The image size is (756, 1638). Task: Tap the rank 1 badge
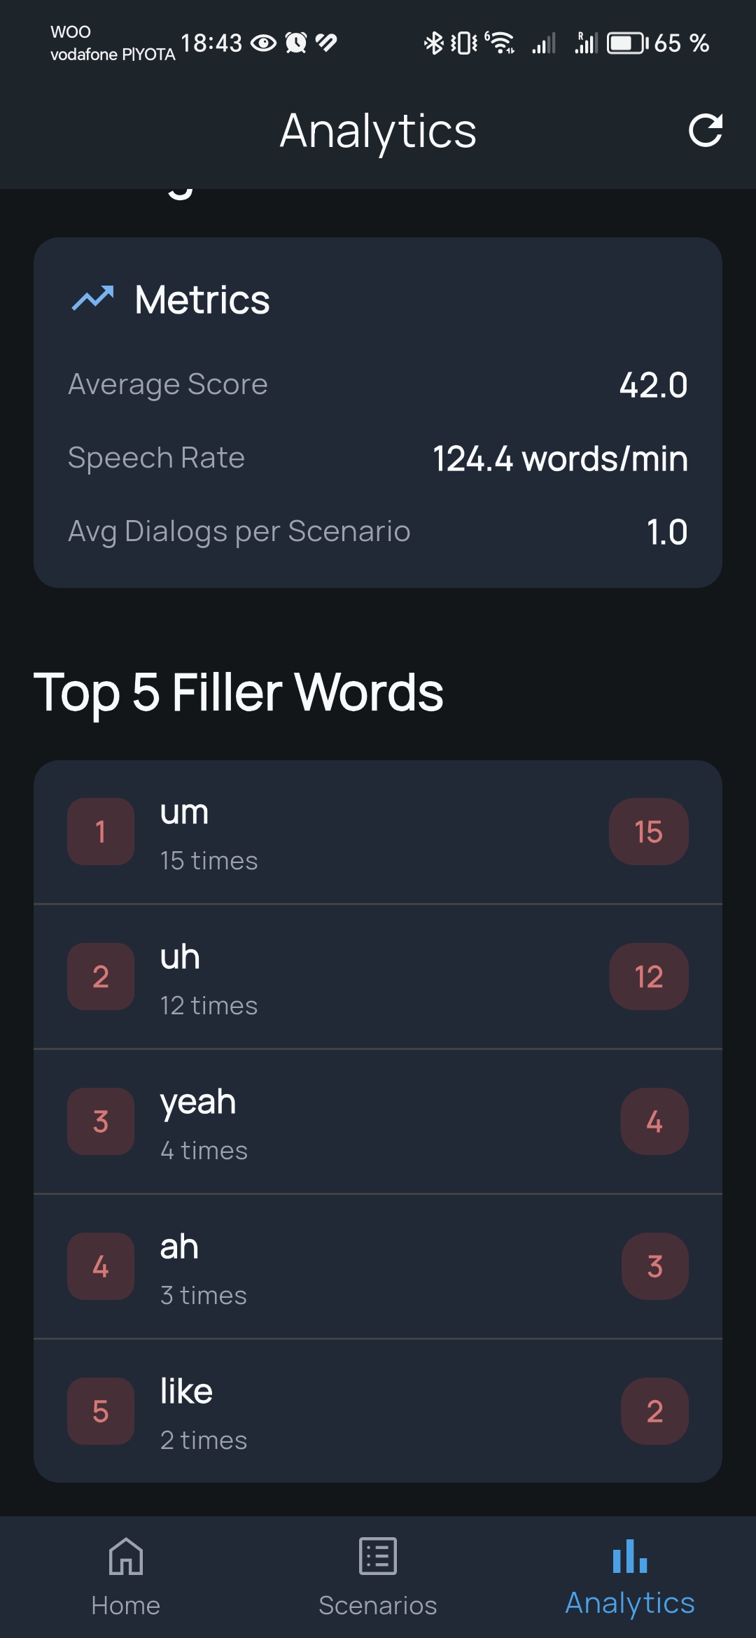click(101, 832)
